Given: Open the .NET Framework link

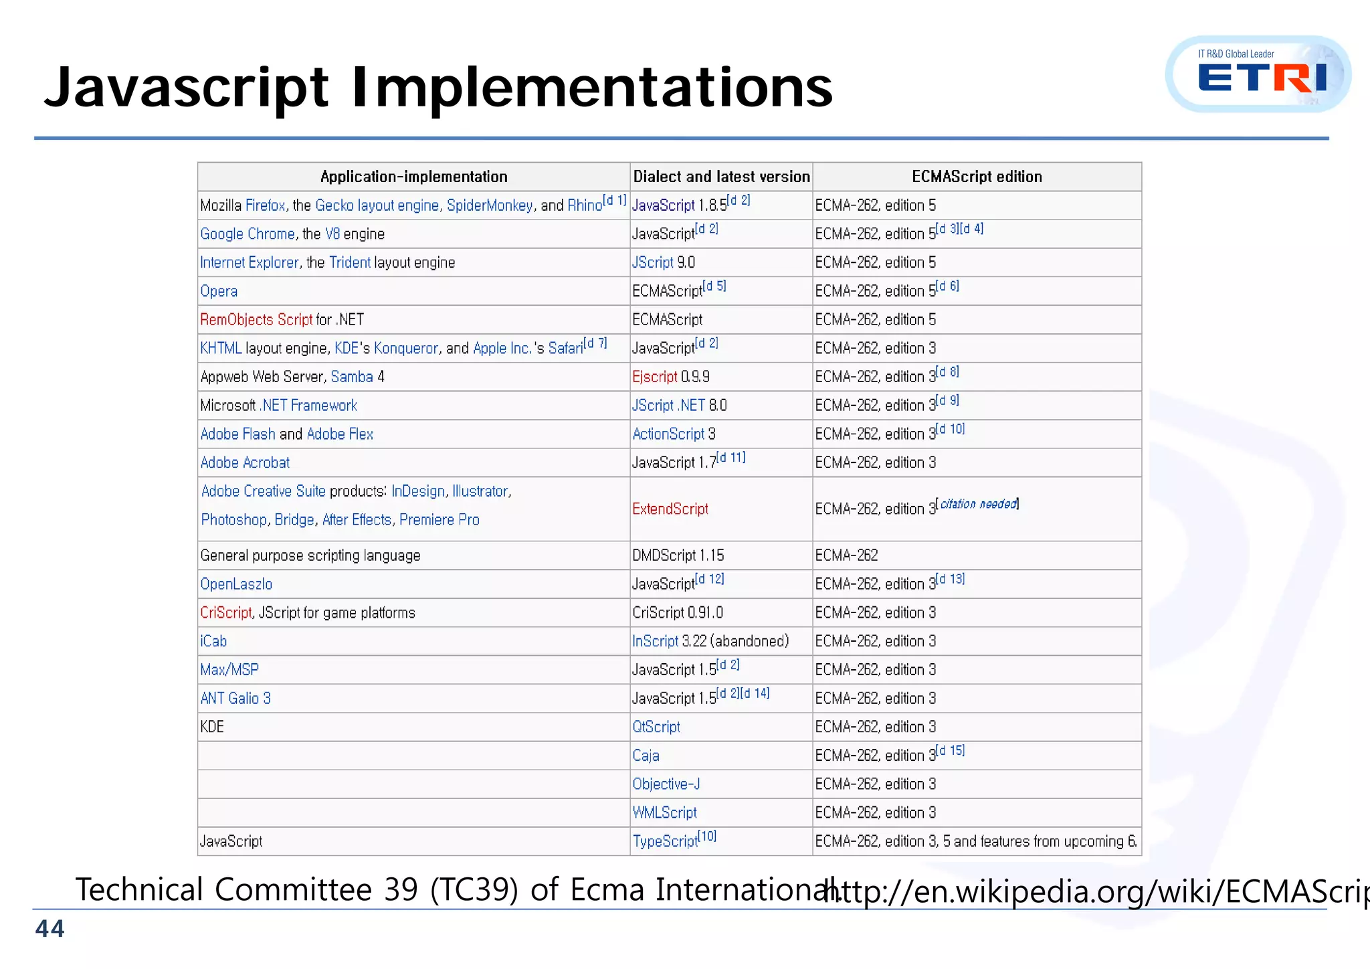Looking at the screenshot, I should pyautogui.click(x=308, y=406).
